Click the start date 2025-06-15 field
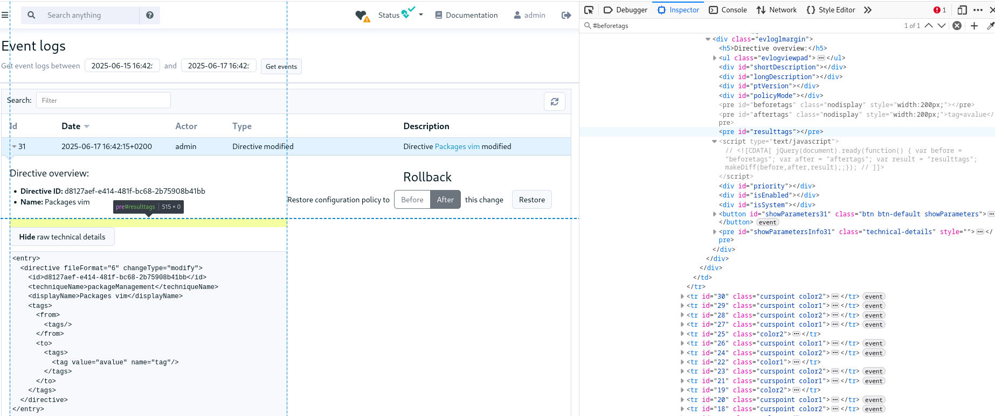 (x=122, y=66)
